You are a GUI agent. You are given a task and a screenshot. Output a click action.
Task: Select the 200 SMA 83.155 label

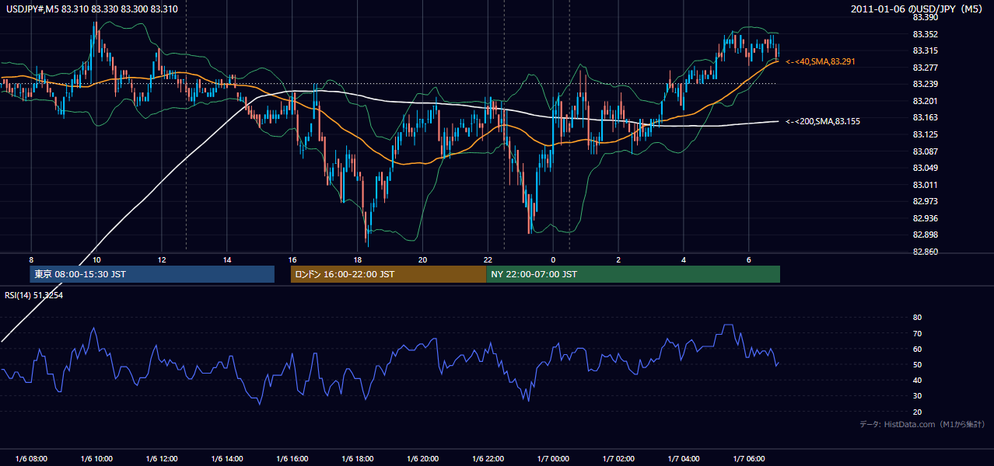tap(823, 121)
